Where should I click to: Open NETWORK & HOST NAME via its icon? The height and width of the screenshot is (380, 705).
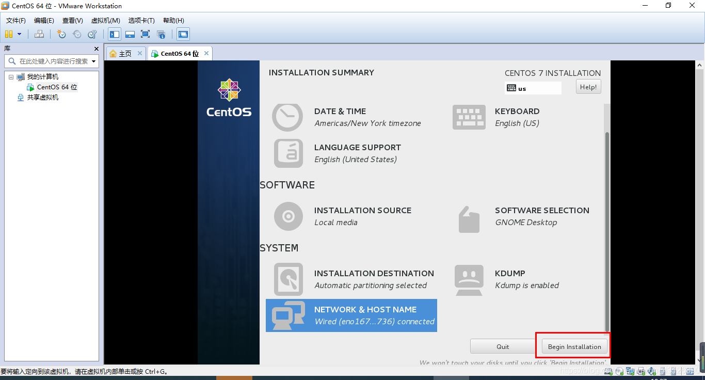tap(289, 315)
